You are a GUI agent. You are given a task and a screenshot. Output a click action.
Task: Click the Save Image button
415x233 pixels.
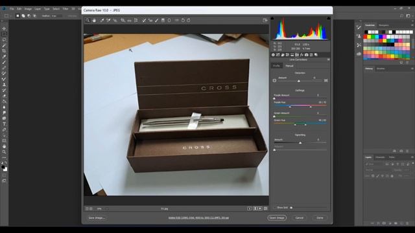97,218
